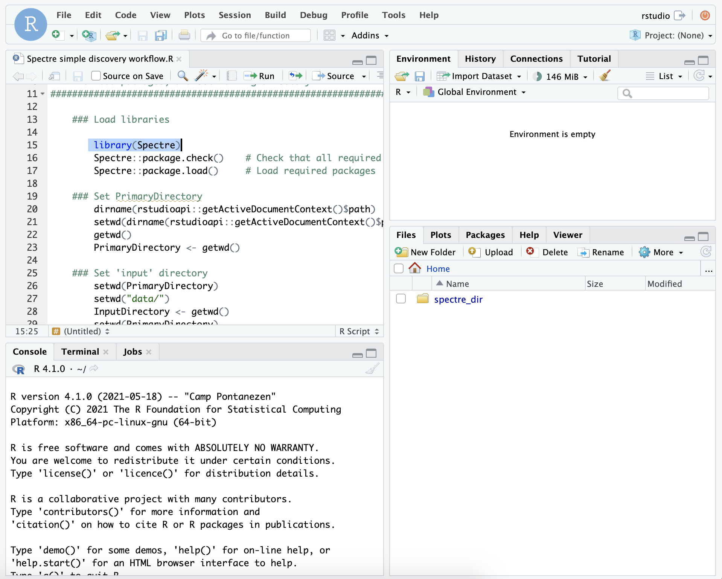Enable the Source on Save checkbox
The height and width of the screenshot is (579, 722).
coord(96,76)
